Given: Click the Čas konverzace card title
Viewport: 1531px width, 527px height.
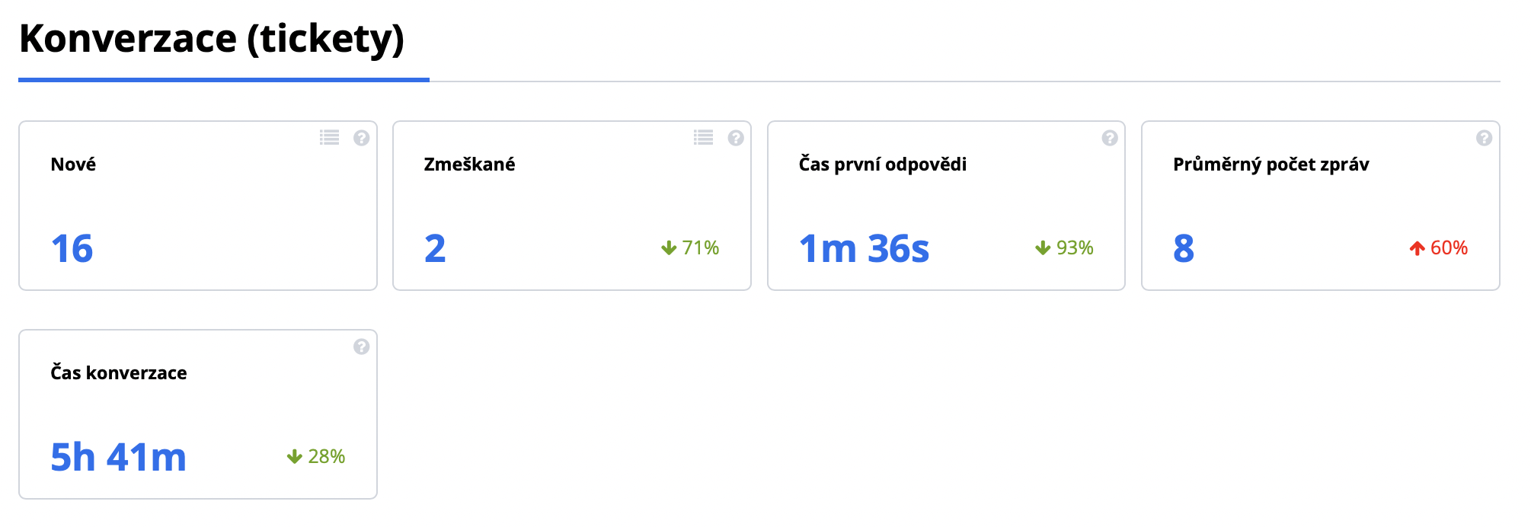Looking at the screenshot, I should pos(119,373).
